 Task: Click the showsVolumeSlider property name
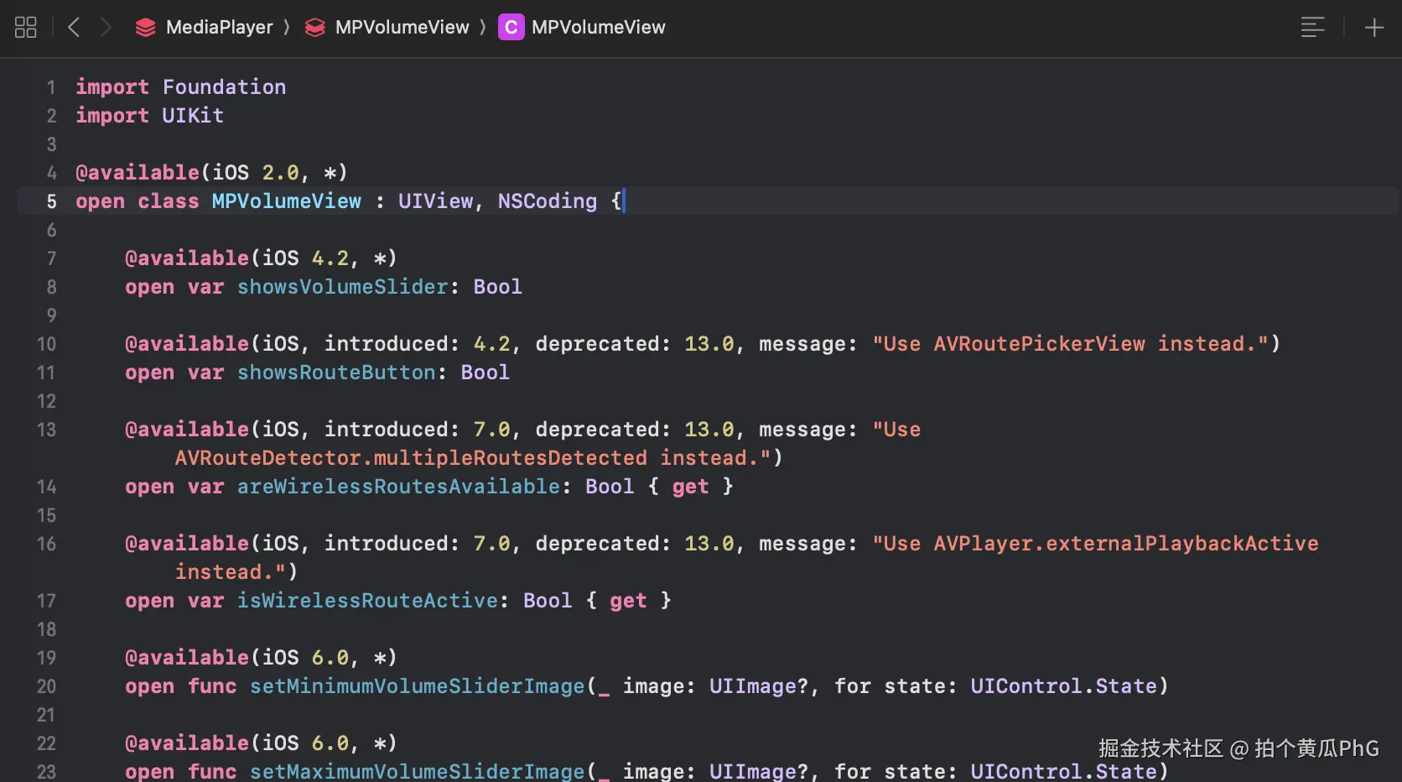pyautogui.click(x=343, y=287)
